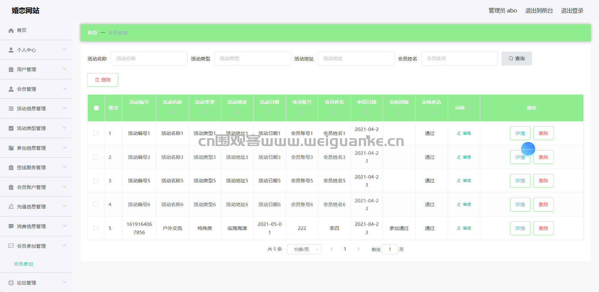This screenshot has height=292, width=599.
Task: Click the 审核 edit icon in row 1
Action: coord(459,133)
